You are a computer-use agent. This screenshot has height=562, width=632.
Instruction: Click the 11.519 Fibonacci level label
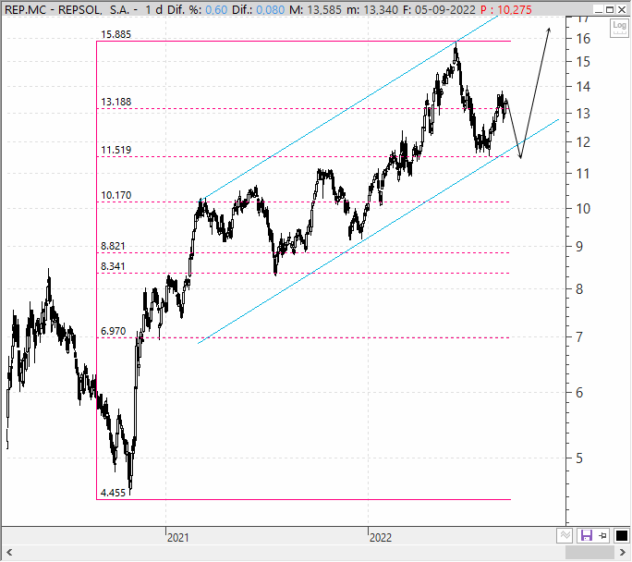(x=115, y=150)
